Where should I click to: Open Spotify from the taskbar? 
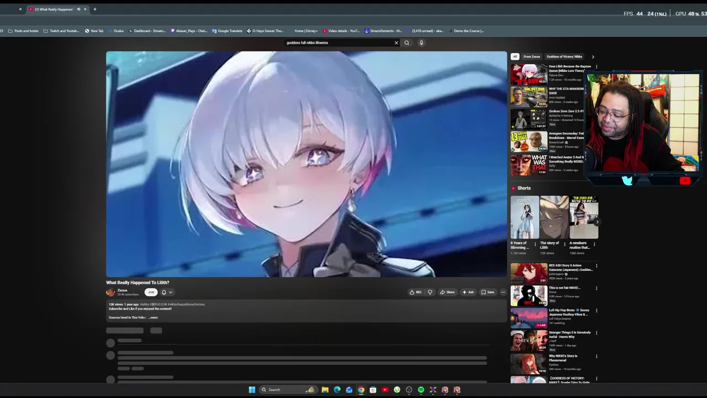point(421,390)
